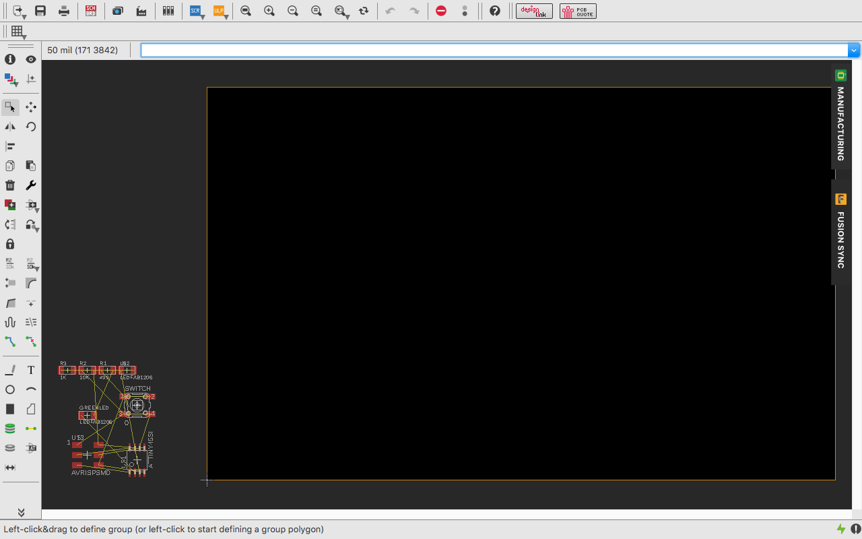The height and width of the screenshot is (539, 862).
Task: Save the board with the floppy disk icon
Action: (x=40, y=11)
